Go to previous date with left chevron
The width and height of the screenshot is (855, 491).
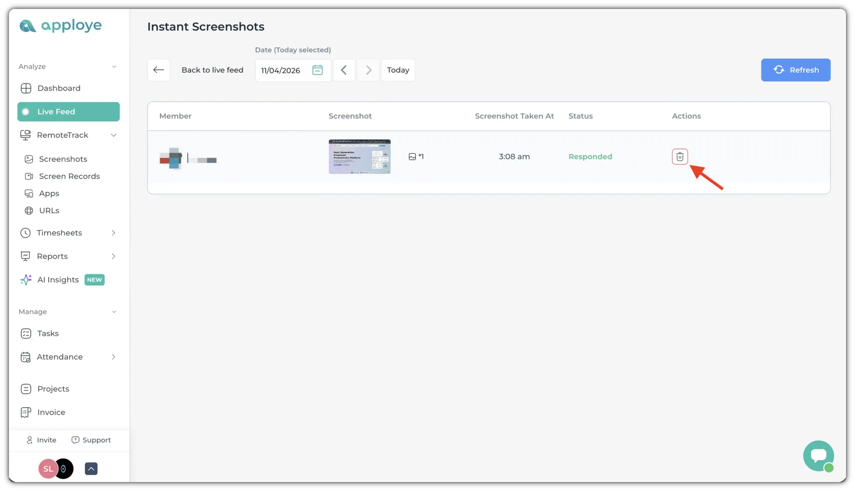click(344, 70)
